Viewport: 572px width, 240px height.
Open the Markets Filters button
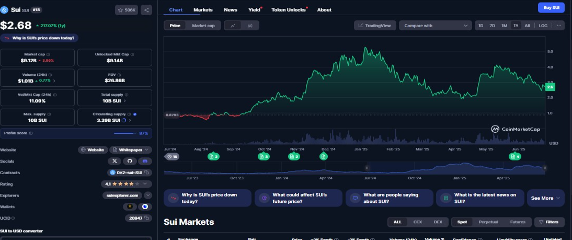550,222
